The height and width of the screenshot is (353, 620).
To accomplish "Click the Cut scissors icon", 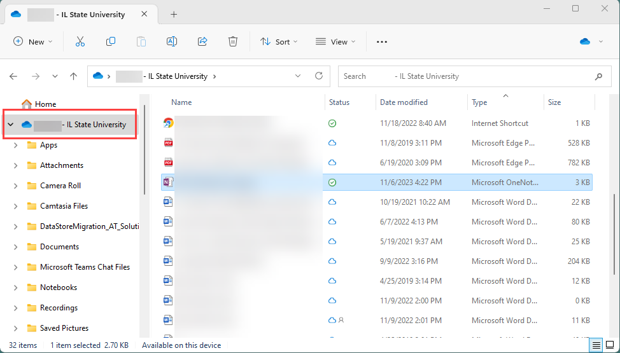I will tap(80, 41).
